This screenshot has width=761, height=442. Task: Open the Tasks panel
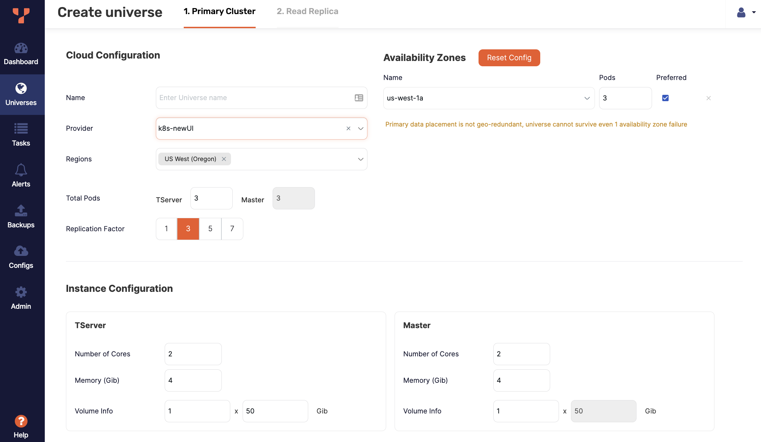click(21, 129)
